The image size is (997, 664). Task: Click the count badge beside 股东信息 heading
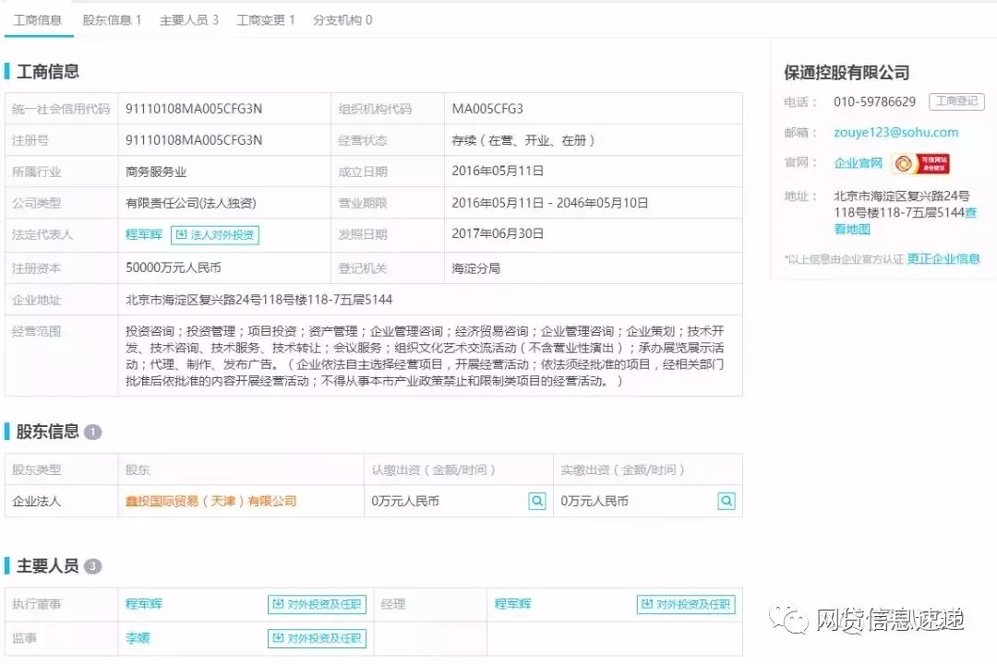(93, 433)
